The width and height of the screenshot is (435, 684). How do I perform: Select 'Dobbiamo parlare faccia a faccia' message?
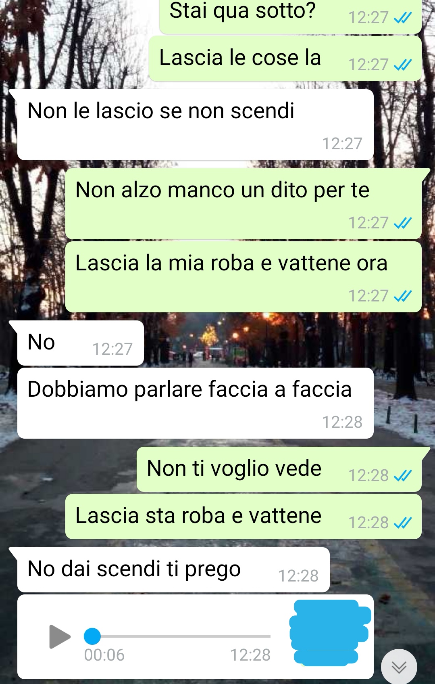(x=195, y=403)
